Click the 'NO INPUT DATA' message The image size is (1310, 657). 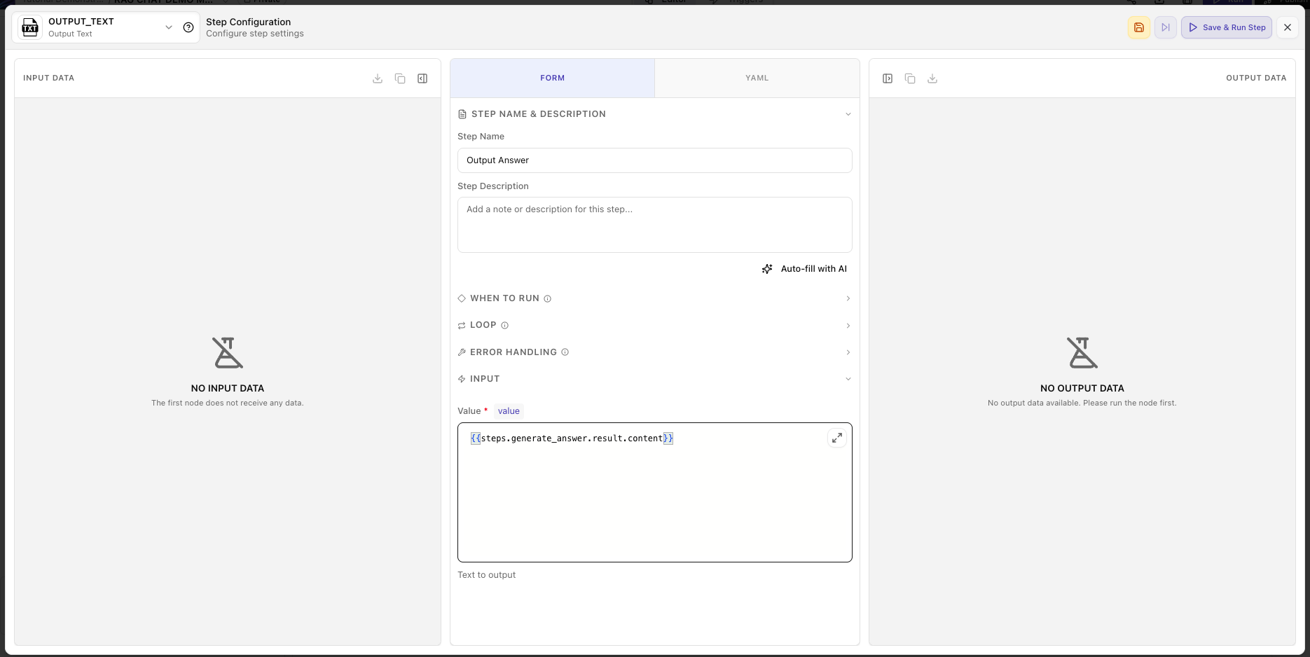point(228,388)
